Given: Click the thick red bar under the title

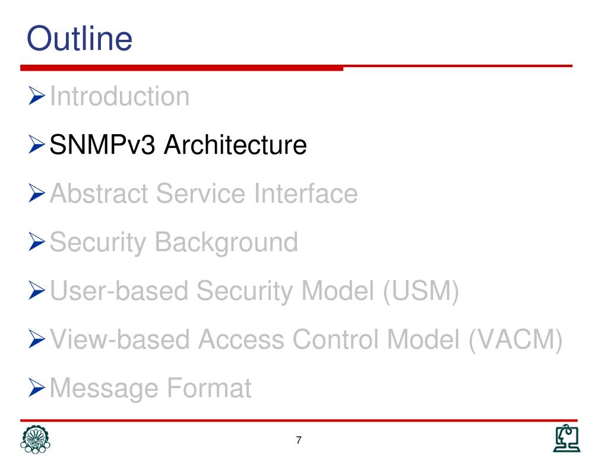Looking at the screenshot, I should point(182,68).
